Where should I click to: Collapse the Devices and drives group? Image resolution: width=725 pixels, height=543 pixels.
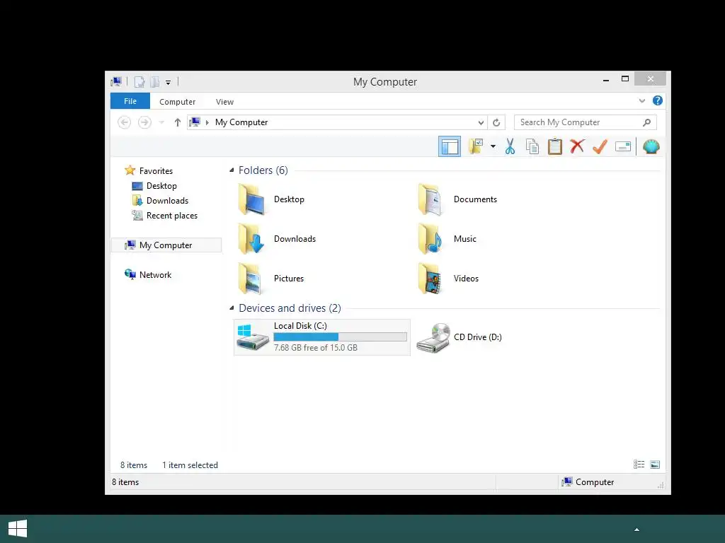click(x=232, y=308)
